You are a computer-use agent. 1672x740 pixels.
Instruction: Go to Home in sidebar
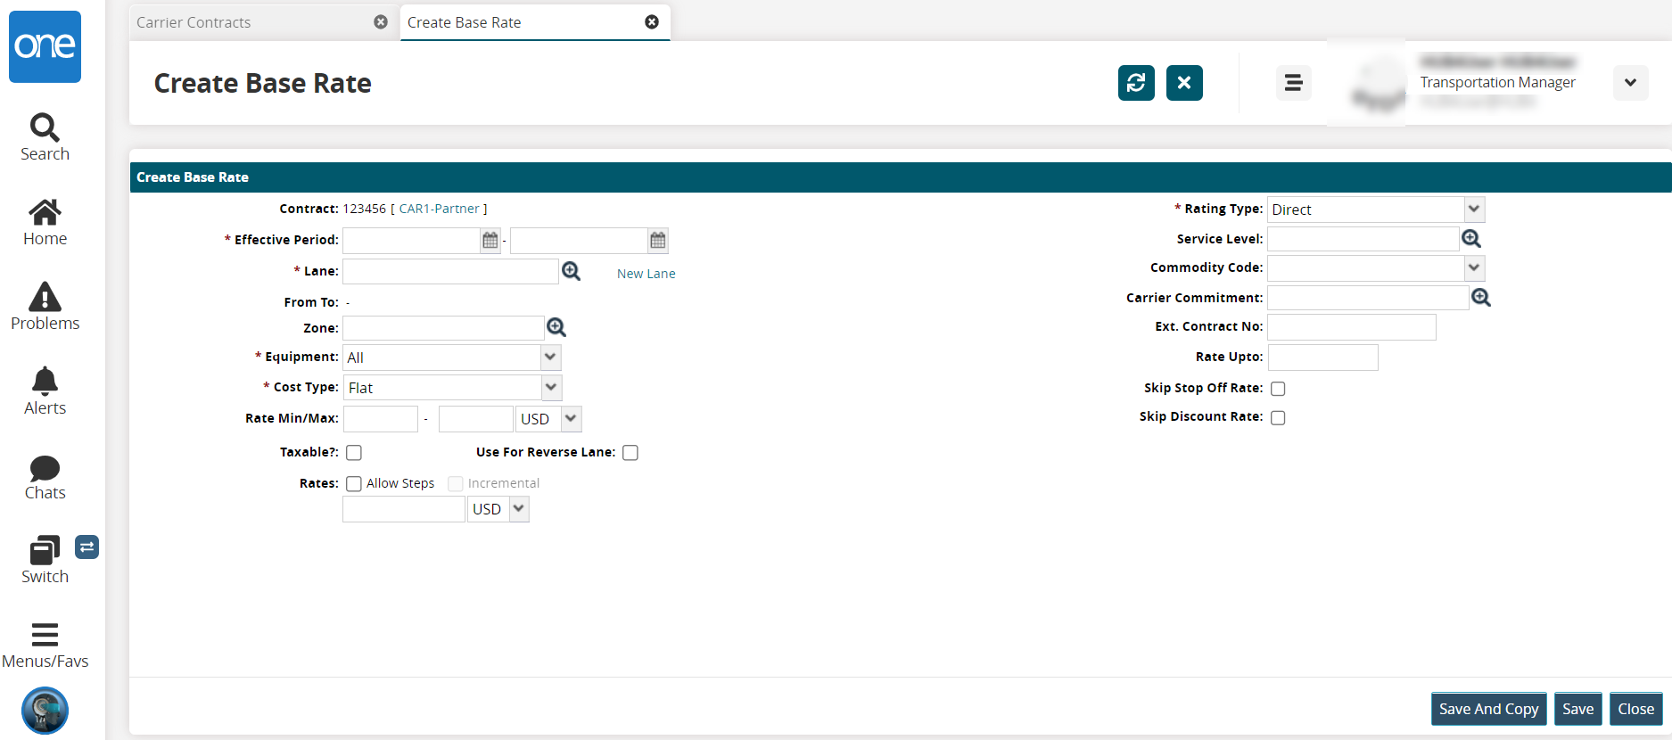tap(45, 222)
